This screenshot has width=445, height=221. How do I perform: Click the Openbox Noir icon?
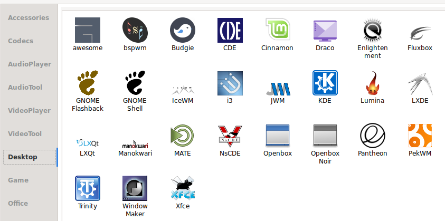(x=325, y=136)
